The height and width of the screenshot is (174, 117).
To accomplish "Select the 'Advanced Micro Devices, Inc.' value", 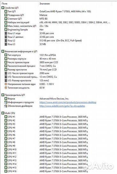I will click(54, 99).
